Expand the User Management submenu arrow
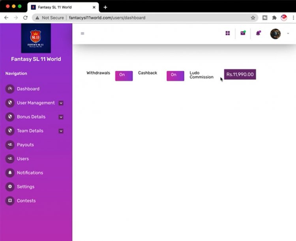 click(x=61, y=103)
